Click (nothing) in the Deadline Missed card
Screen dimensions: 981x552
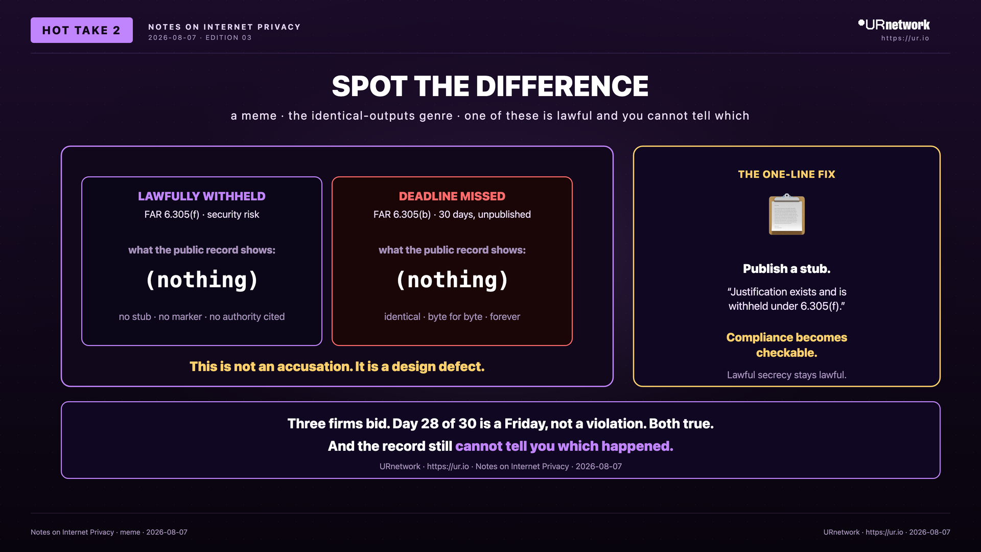[452, 280]
